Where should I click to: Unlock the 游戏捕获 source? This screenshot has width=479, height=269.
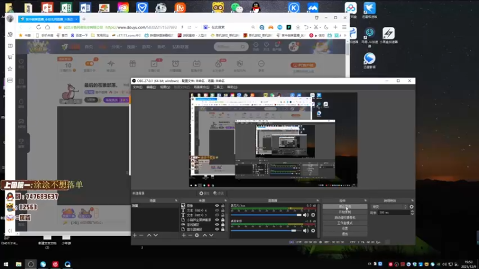[223, 225]
